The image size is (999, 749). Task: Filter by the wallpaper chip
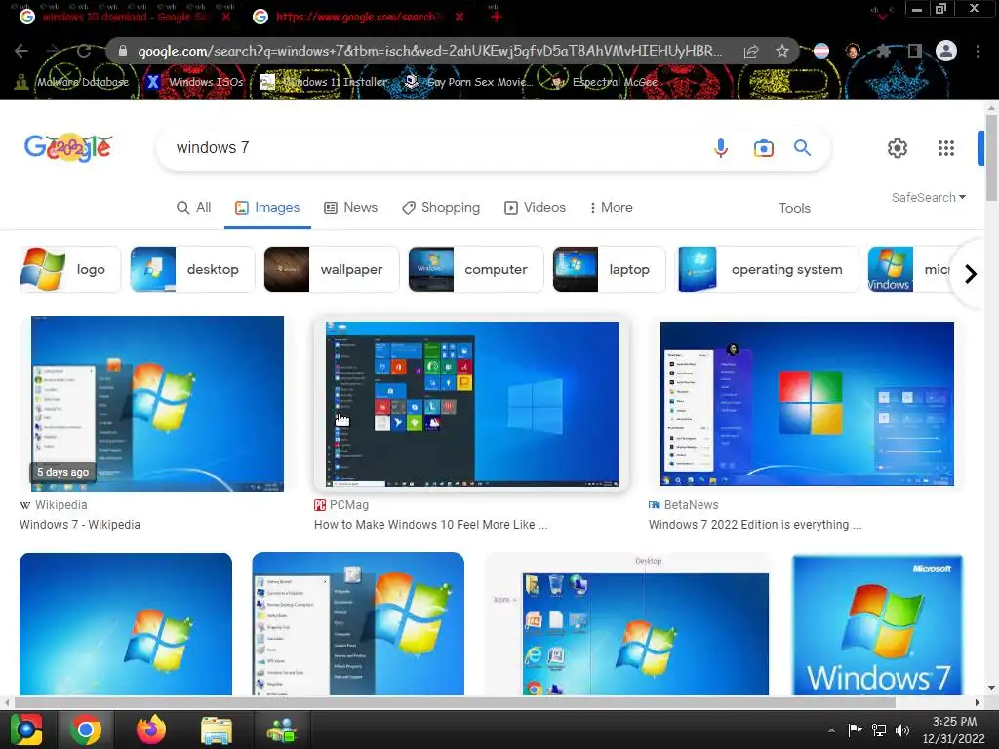332,269
